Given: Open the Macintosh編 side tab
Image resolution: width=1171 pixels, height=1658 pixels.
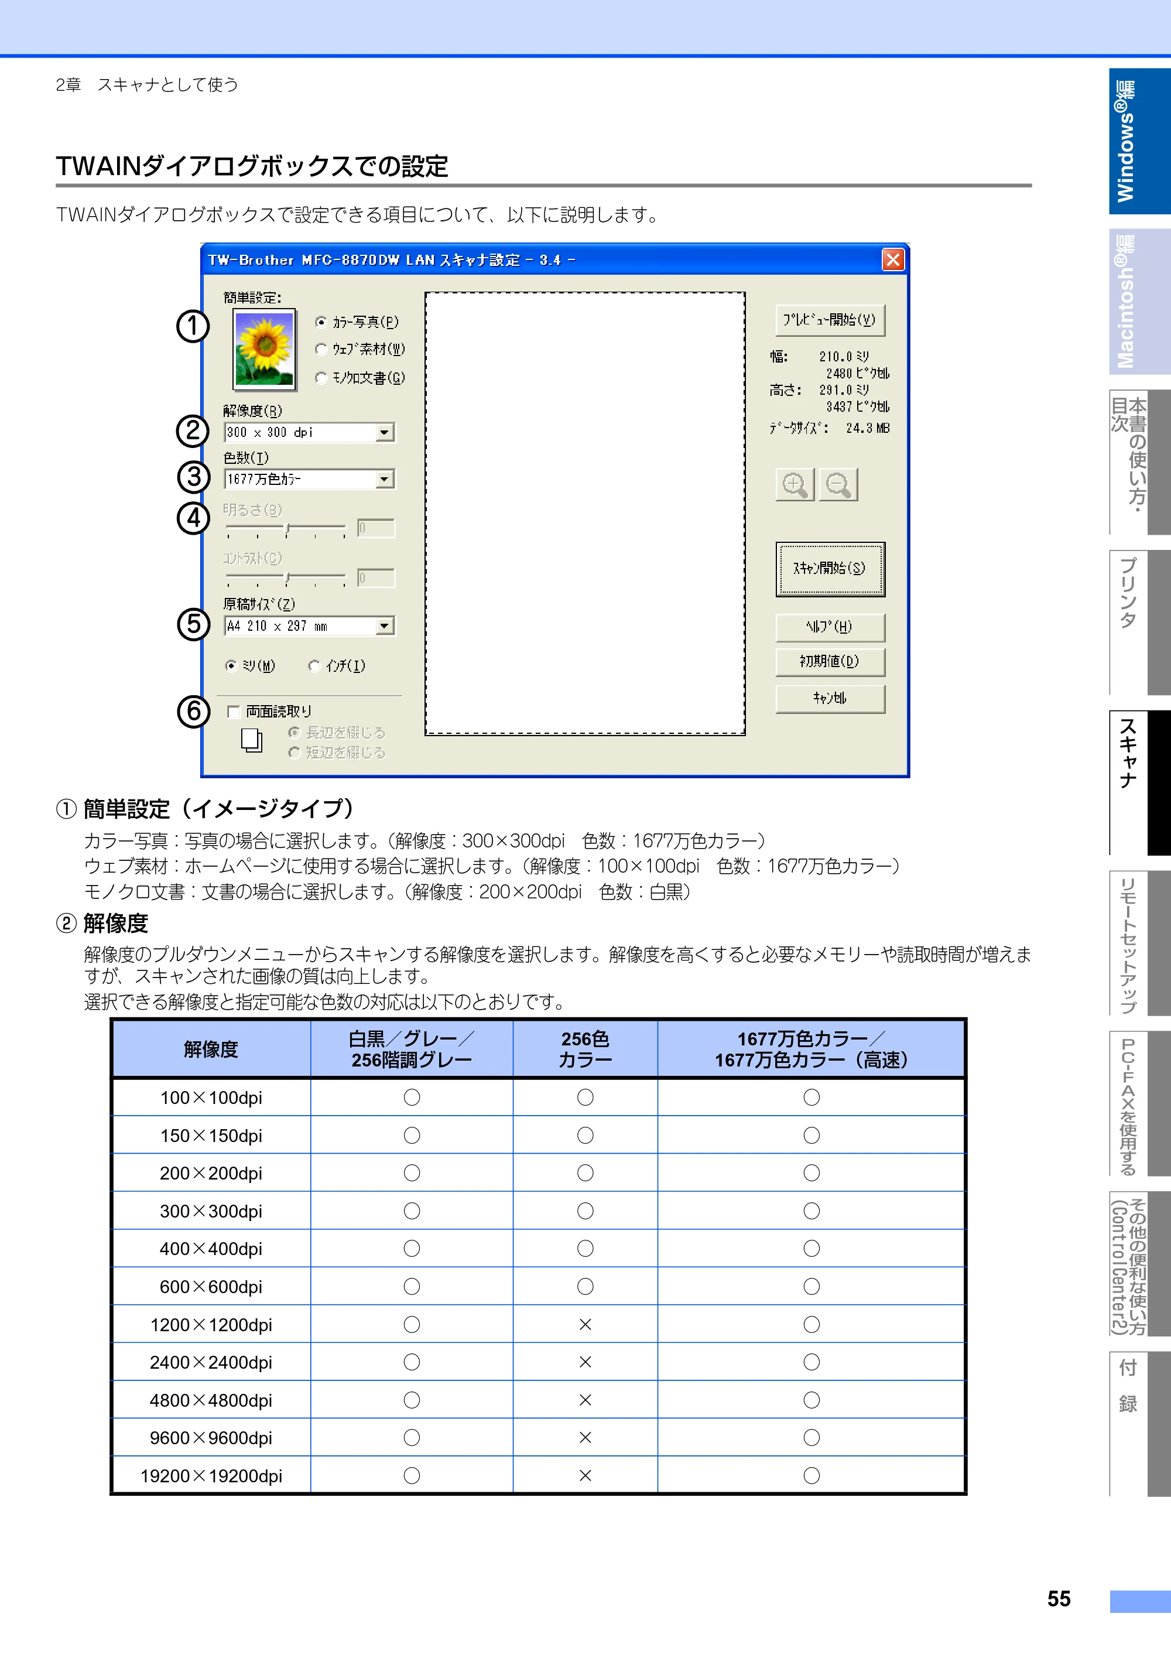Looking at the screenshot, I should point(1139,301).
